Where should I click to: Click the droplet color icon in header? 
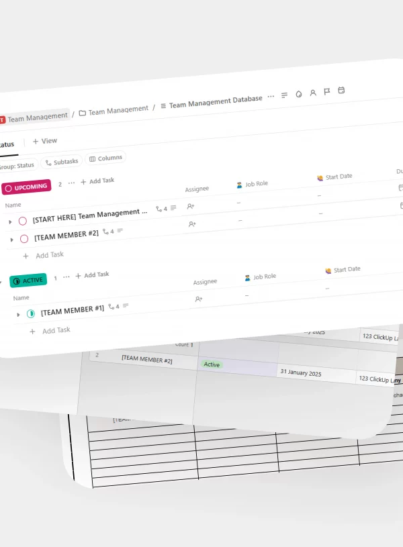[x=299, y=94]
